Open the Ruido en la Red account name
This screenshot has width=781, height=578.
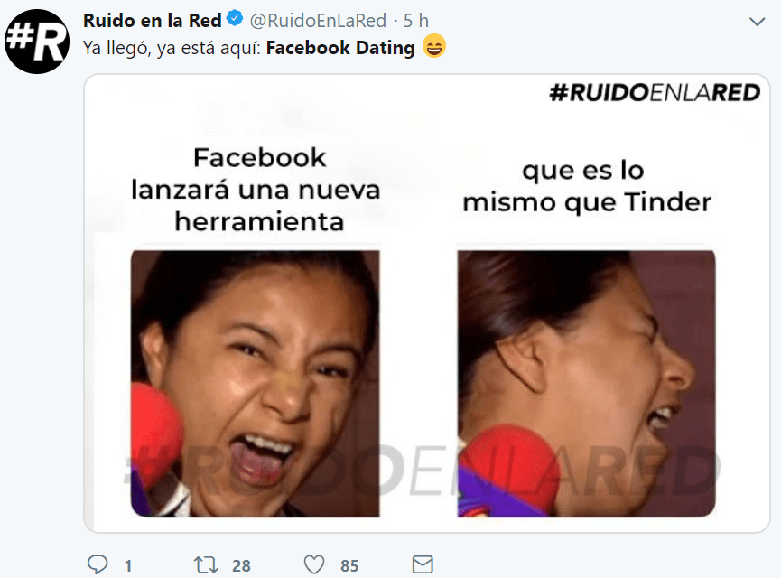[152, 21]
